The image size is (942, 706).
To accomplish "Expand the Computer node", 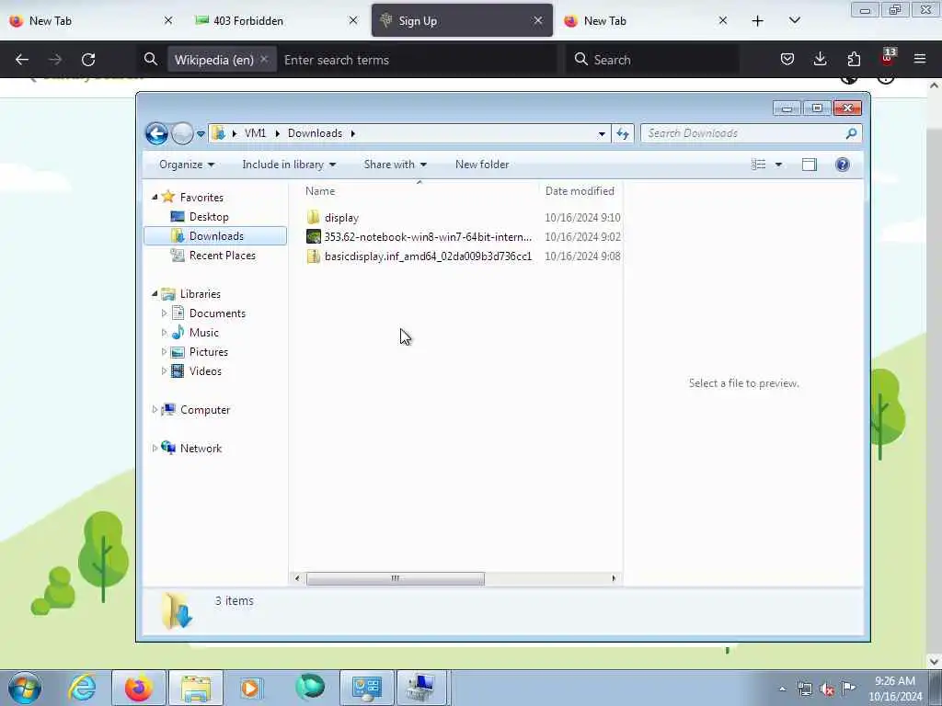I will click(155, 409).
